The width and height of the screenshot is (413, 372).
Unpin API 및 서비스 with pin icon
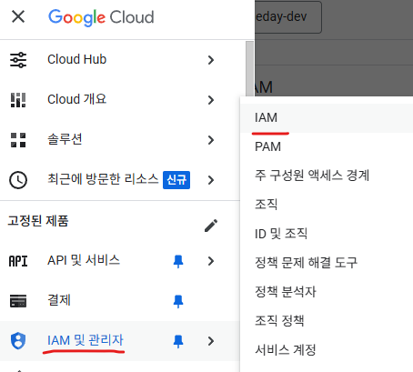coord(178,261)
